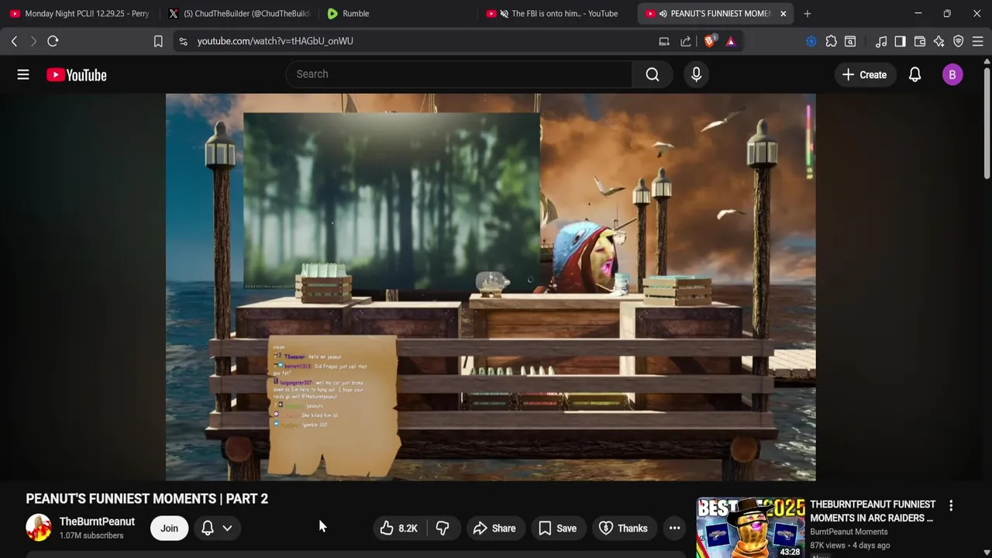
Task: Share this page from address bar
Action: coord(686,41)
